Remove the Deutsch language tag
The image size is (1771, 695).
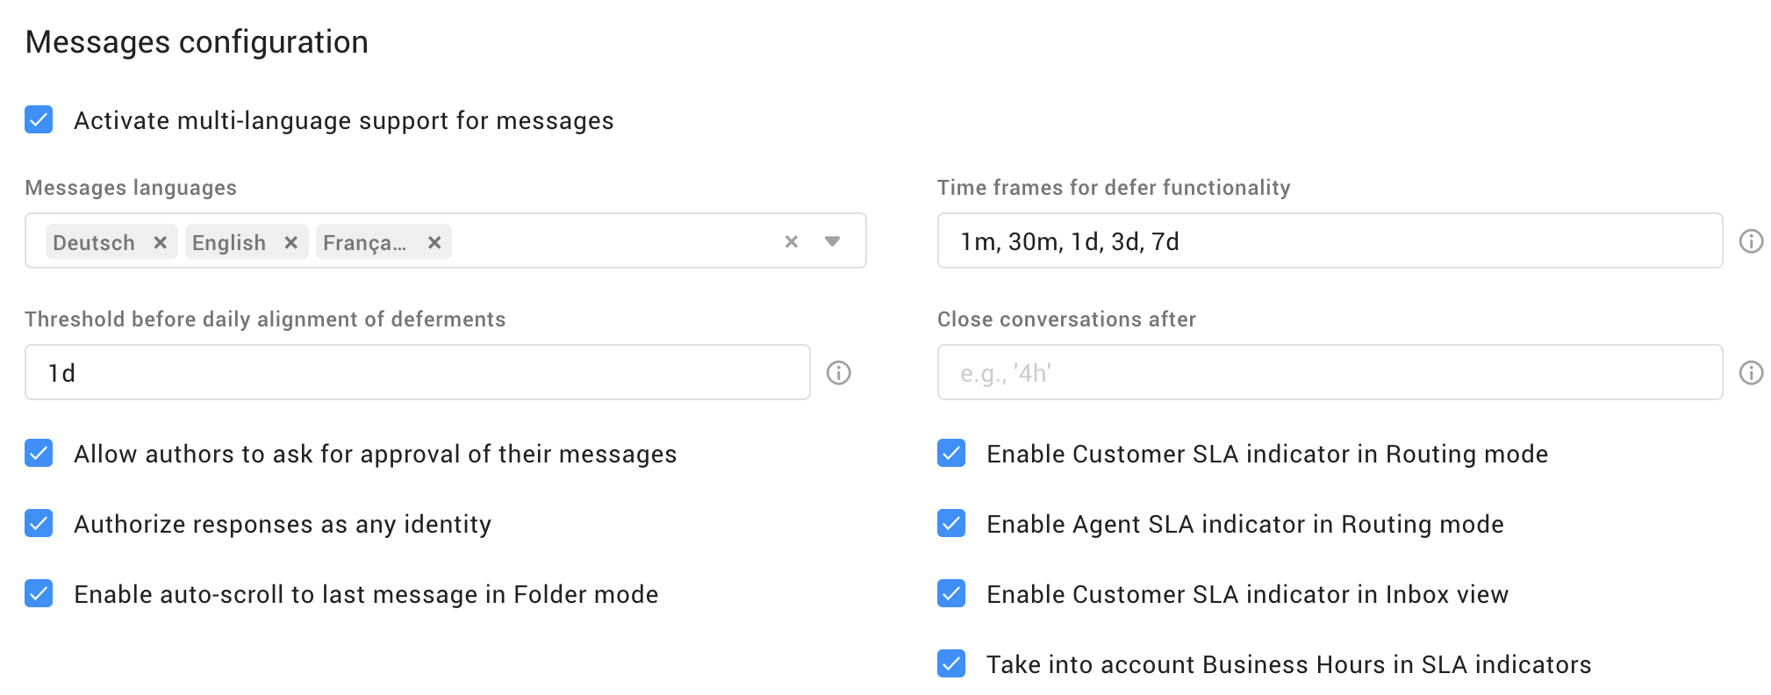click(x=160, y=242)
